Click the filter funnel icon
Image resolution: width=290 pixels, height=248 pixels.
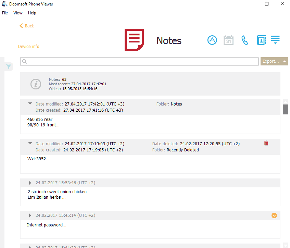click(x=9, y=66)
